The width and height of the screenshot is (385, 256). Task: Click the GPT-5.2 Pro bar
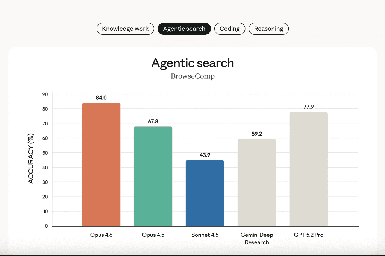pyautogui.click(x=308, y=169)
